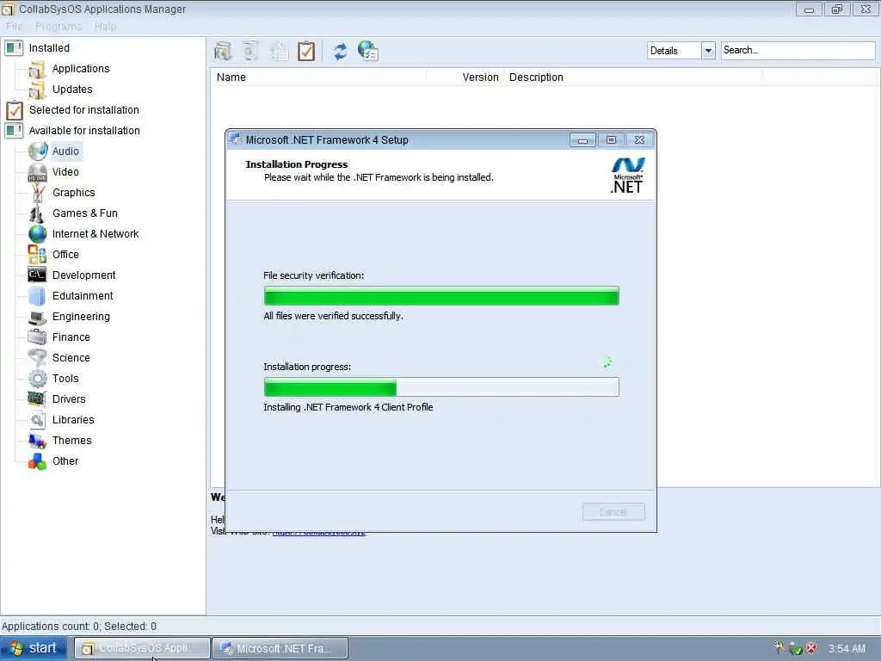Click the blue refresh arrows toolbar icon

pos(340,51)
